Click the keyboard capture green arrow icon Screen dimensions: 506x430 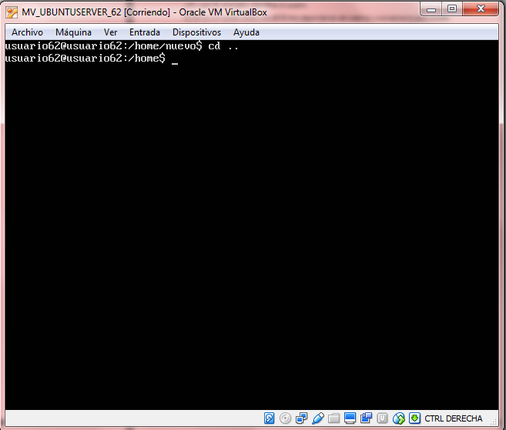click(414, 418)
